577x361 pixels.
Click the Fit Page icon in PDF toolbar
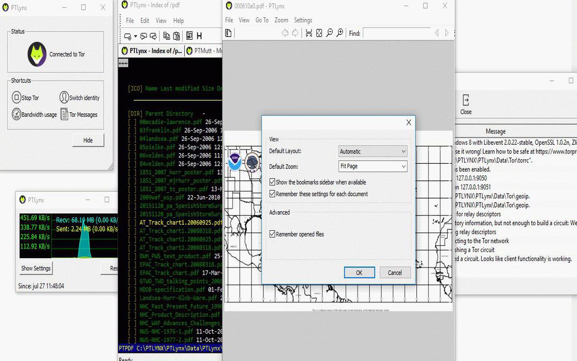(319, 33)
